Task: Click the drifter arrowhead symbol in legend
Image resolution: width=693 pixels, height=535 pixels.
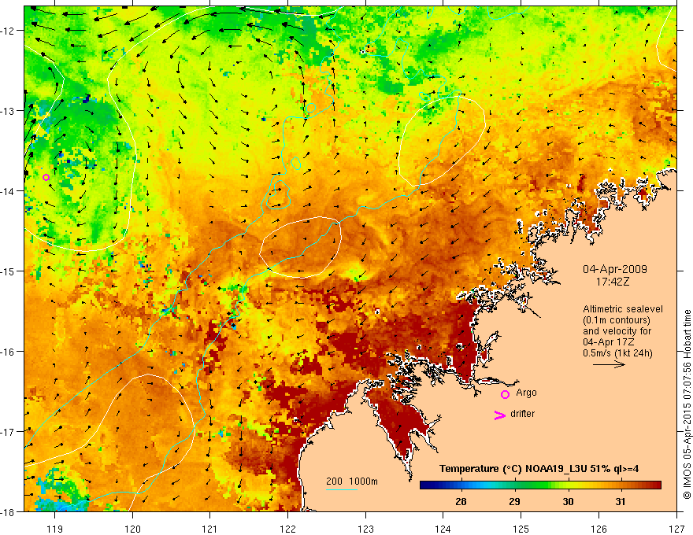Action: 499,415
